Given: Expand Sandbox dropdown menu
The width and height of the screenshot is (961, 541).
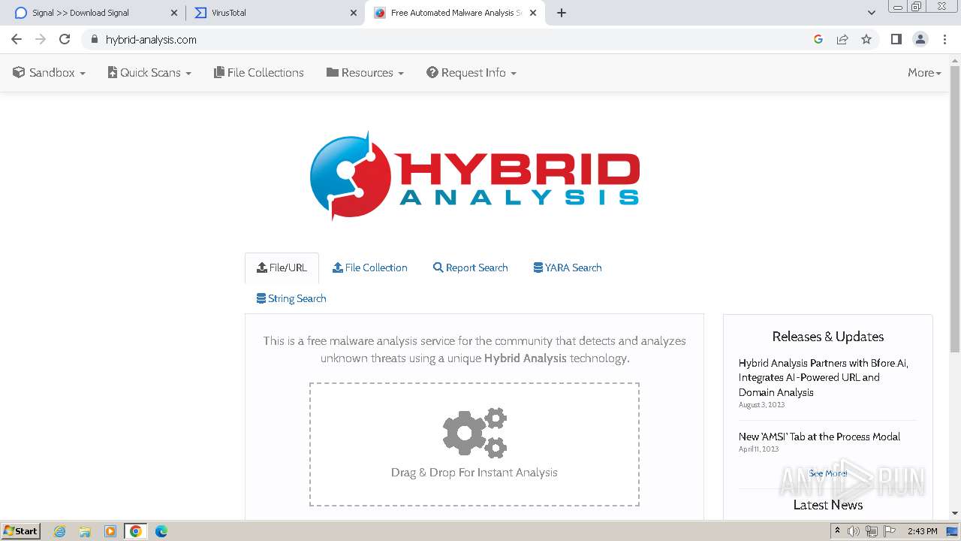Looking at the screenshot, I should [49, 72].
